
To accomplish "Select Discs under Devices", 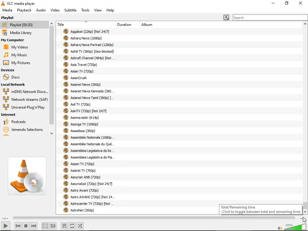I will (x=24, y=77).
